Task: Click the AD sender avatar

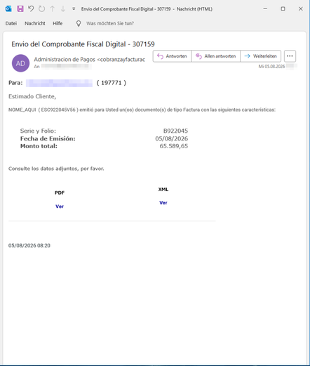Action: click(x=20, y=63)
